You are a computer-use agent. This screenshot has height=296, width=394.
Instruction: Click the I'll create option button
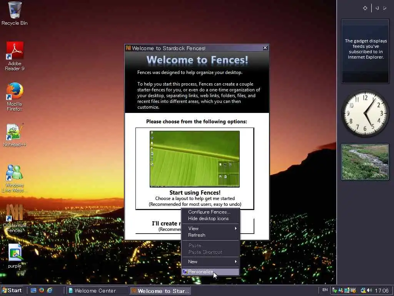pyautogui.click(x=158, y=226)
